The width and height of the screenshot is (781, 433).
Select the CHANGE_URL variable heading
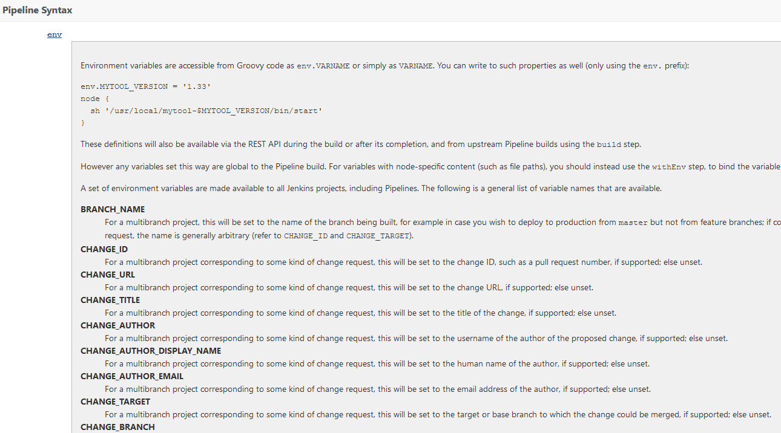(x=108, y=275)
